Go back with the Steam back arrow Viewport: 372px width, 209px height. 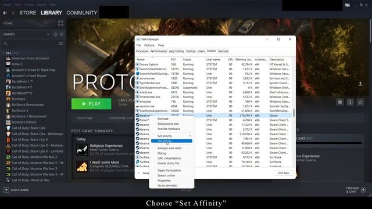(5, 13)
